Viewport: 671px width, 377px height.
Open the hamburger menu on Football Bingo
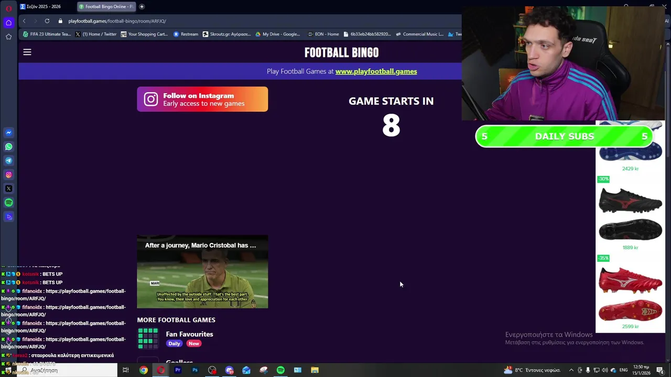pyautogui.click(x=27, y=52)
